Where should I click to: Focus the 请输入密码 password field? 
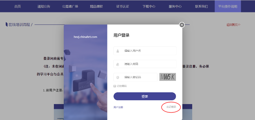tap(145, 64)
